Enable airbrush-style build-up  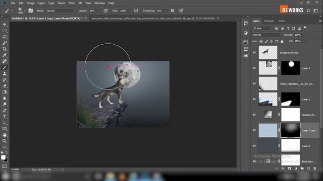(x=136, y=11)
